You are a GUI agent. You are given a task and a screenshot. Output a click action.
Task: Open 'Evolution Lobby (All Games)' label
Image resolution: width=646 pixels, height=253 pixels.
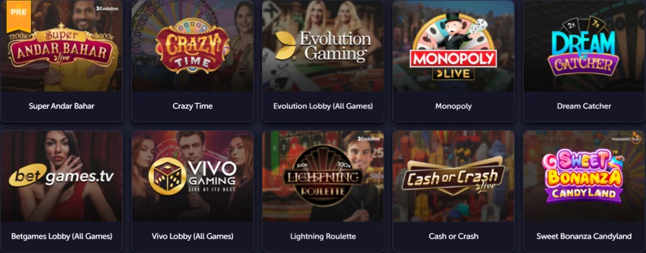click(323, 106)
